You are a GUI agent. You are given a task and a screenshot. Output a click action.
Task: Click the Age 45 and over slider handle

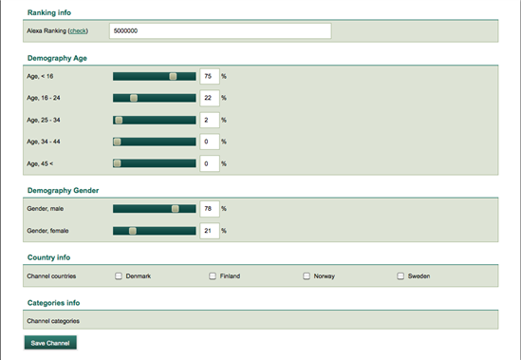[117, 163]
